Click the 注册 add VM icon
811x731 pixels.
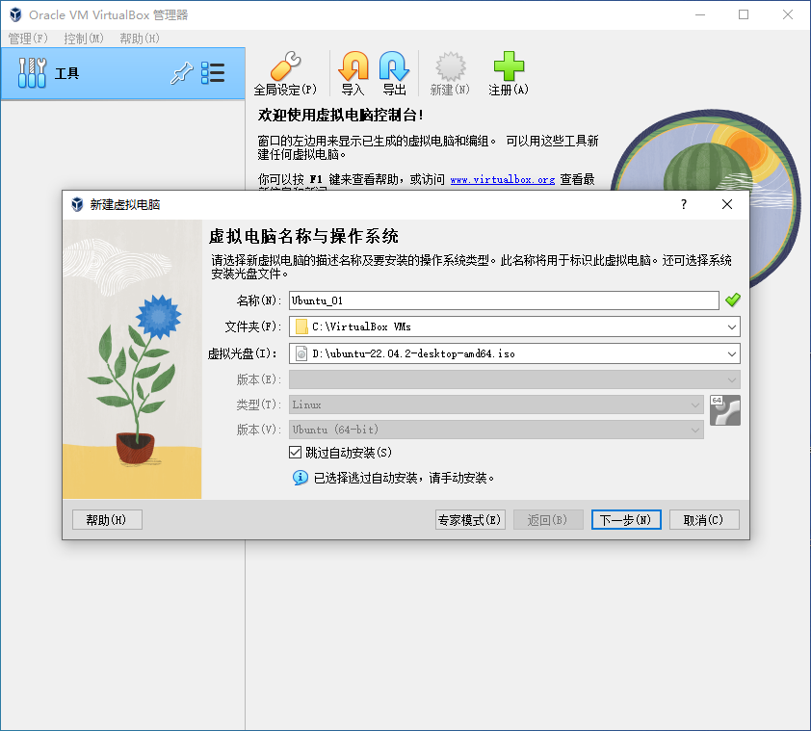pyautogui.click(x=509, y=73)
